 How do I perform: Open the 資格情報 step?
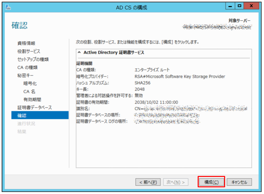[26, 43]
